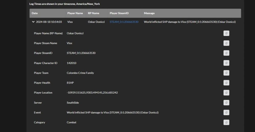Click the Vixx player name in log row
Screen dimensions: 255x132
(70, 22)
